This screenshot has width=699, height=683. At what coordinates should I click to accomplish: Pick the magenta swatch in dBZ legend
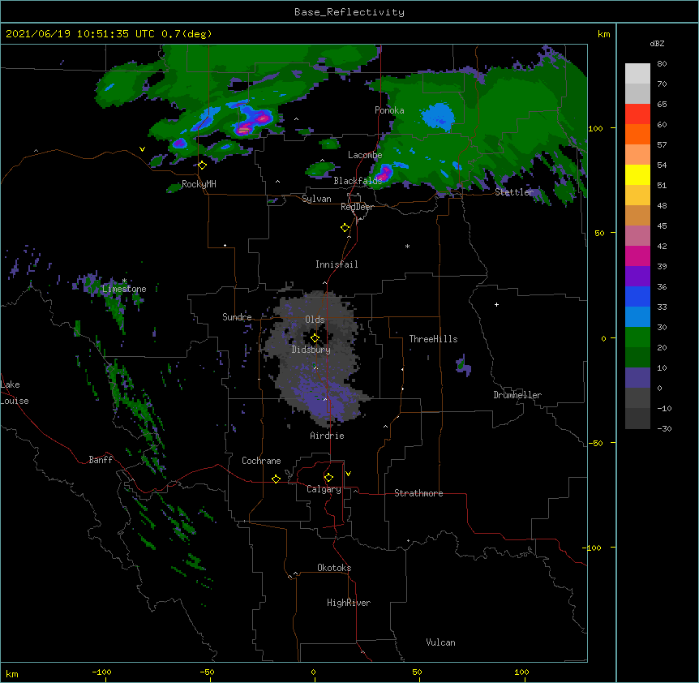pos(637,256)
